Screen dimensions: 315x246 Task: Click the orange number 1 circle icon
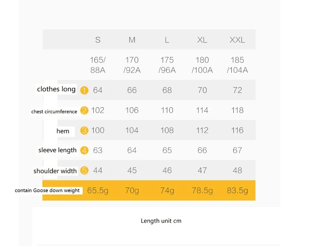coord(84,90)
